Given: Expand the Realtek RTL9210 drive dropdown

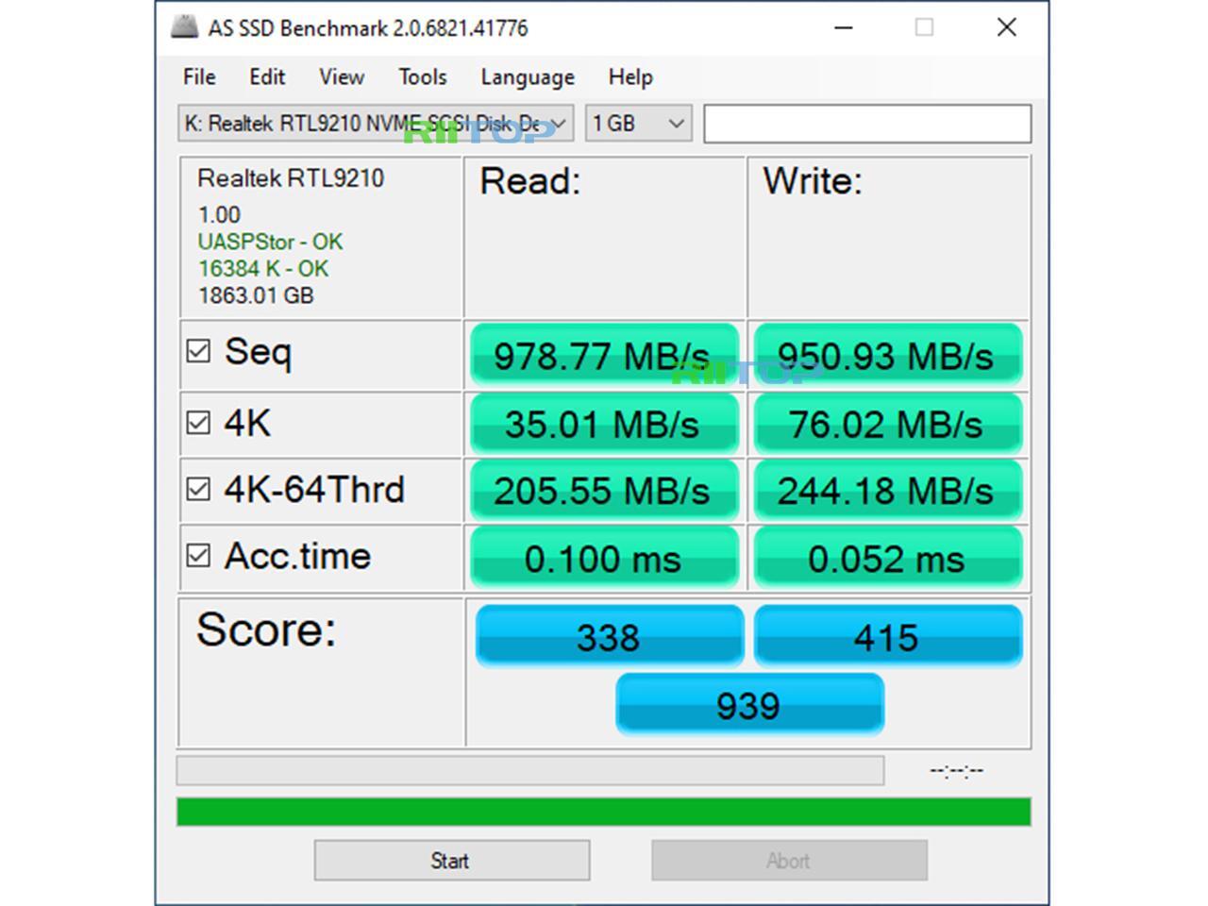Looking at the screenshot, I should pos(376,124).
